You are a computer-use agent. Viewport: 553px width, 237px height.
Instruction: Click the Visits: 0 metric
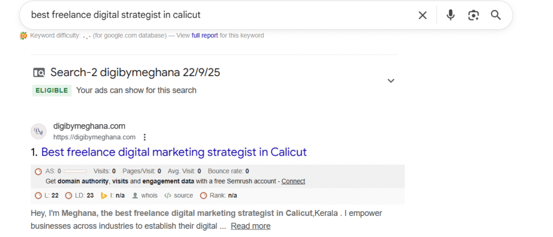pos(105,171)
